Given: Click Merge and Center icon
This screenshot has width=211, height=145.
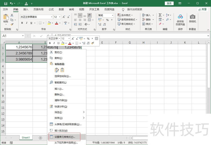Looking at the screenshot, I should click(x=89, y=20).
